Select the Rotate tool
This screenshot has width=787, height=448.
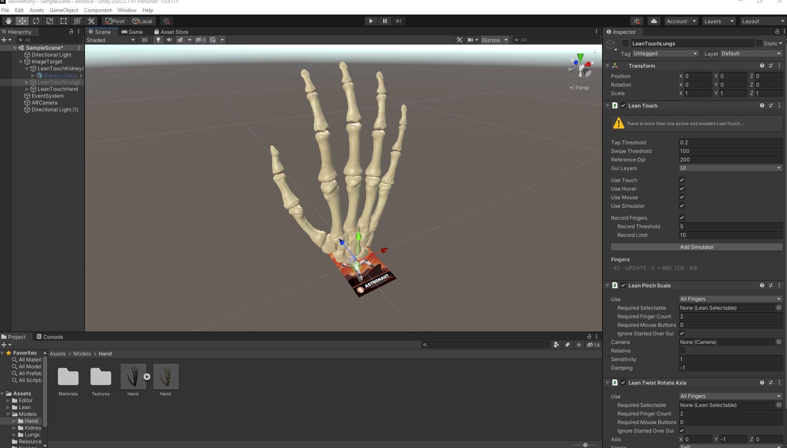(36, 21)
